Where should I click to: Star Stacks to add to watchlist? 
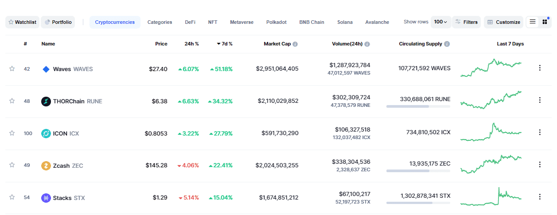12,197
